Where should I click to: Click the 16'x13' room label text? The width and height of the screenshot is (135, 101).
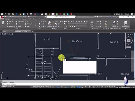tap(125, 74)
